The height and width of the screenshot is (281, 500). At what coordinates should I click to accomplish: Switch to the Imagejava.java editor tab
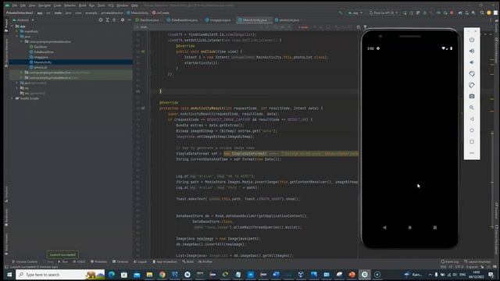pos(218,20)
